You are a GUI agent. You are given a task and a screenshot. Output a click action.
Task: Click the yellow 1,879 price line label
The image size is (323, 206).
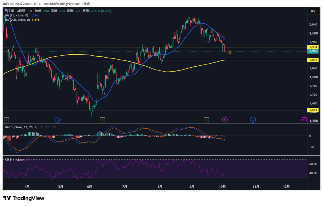pos(313,60)
